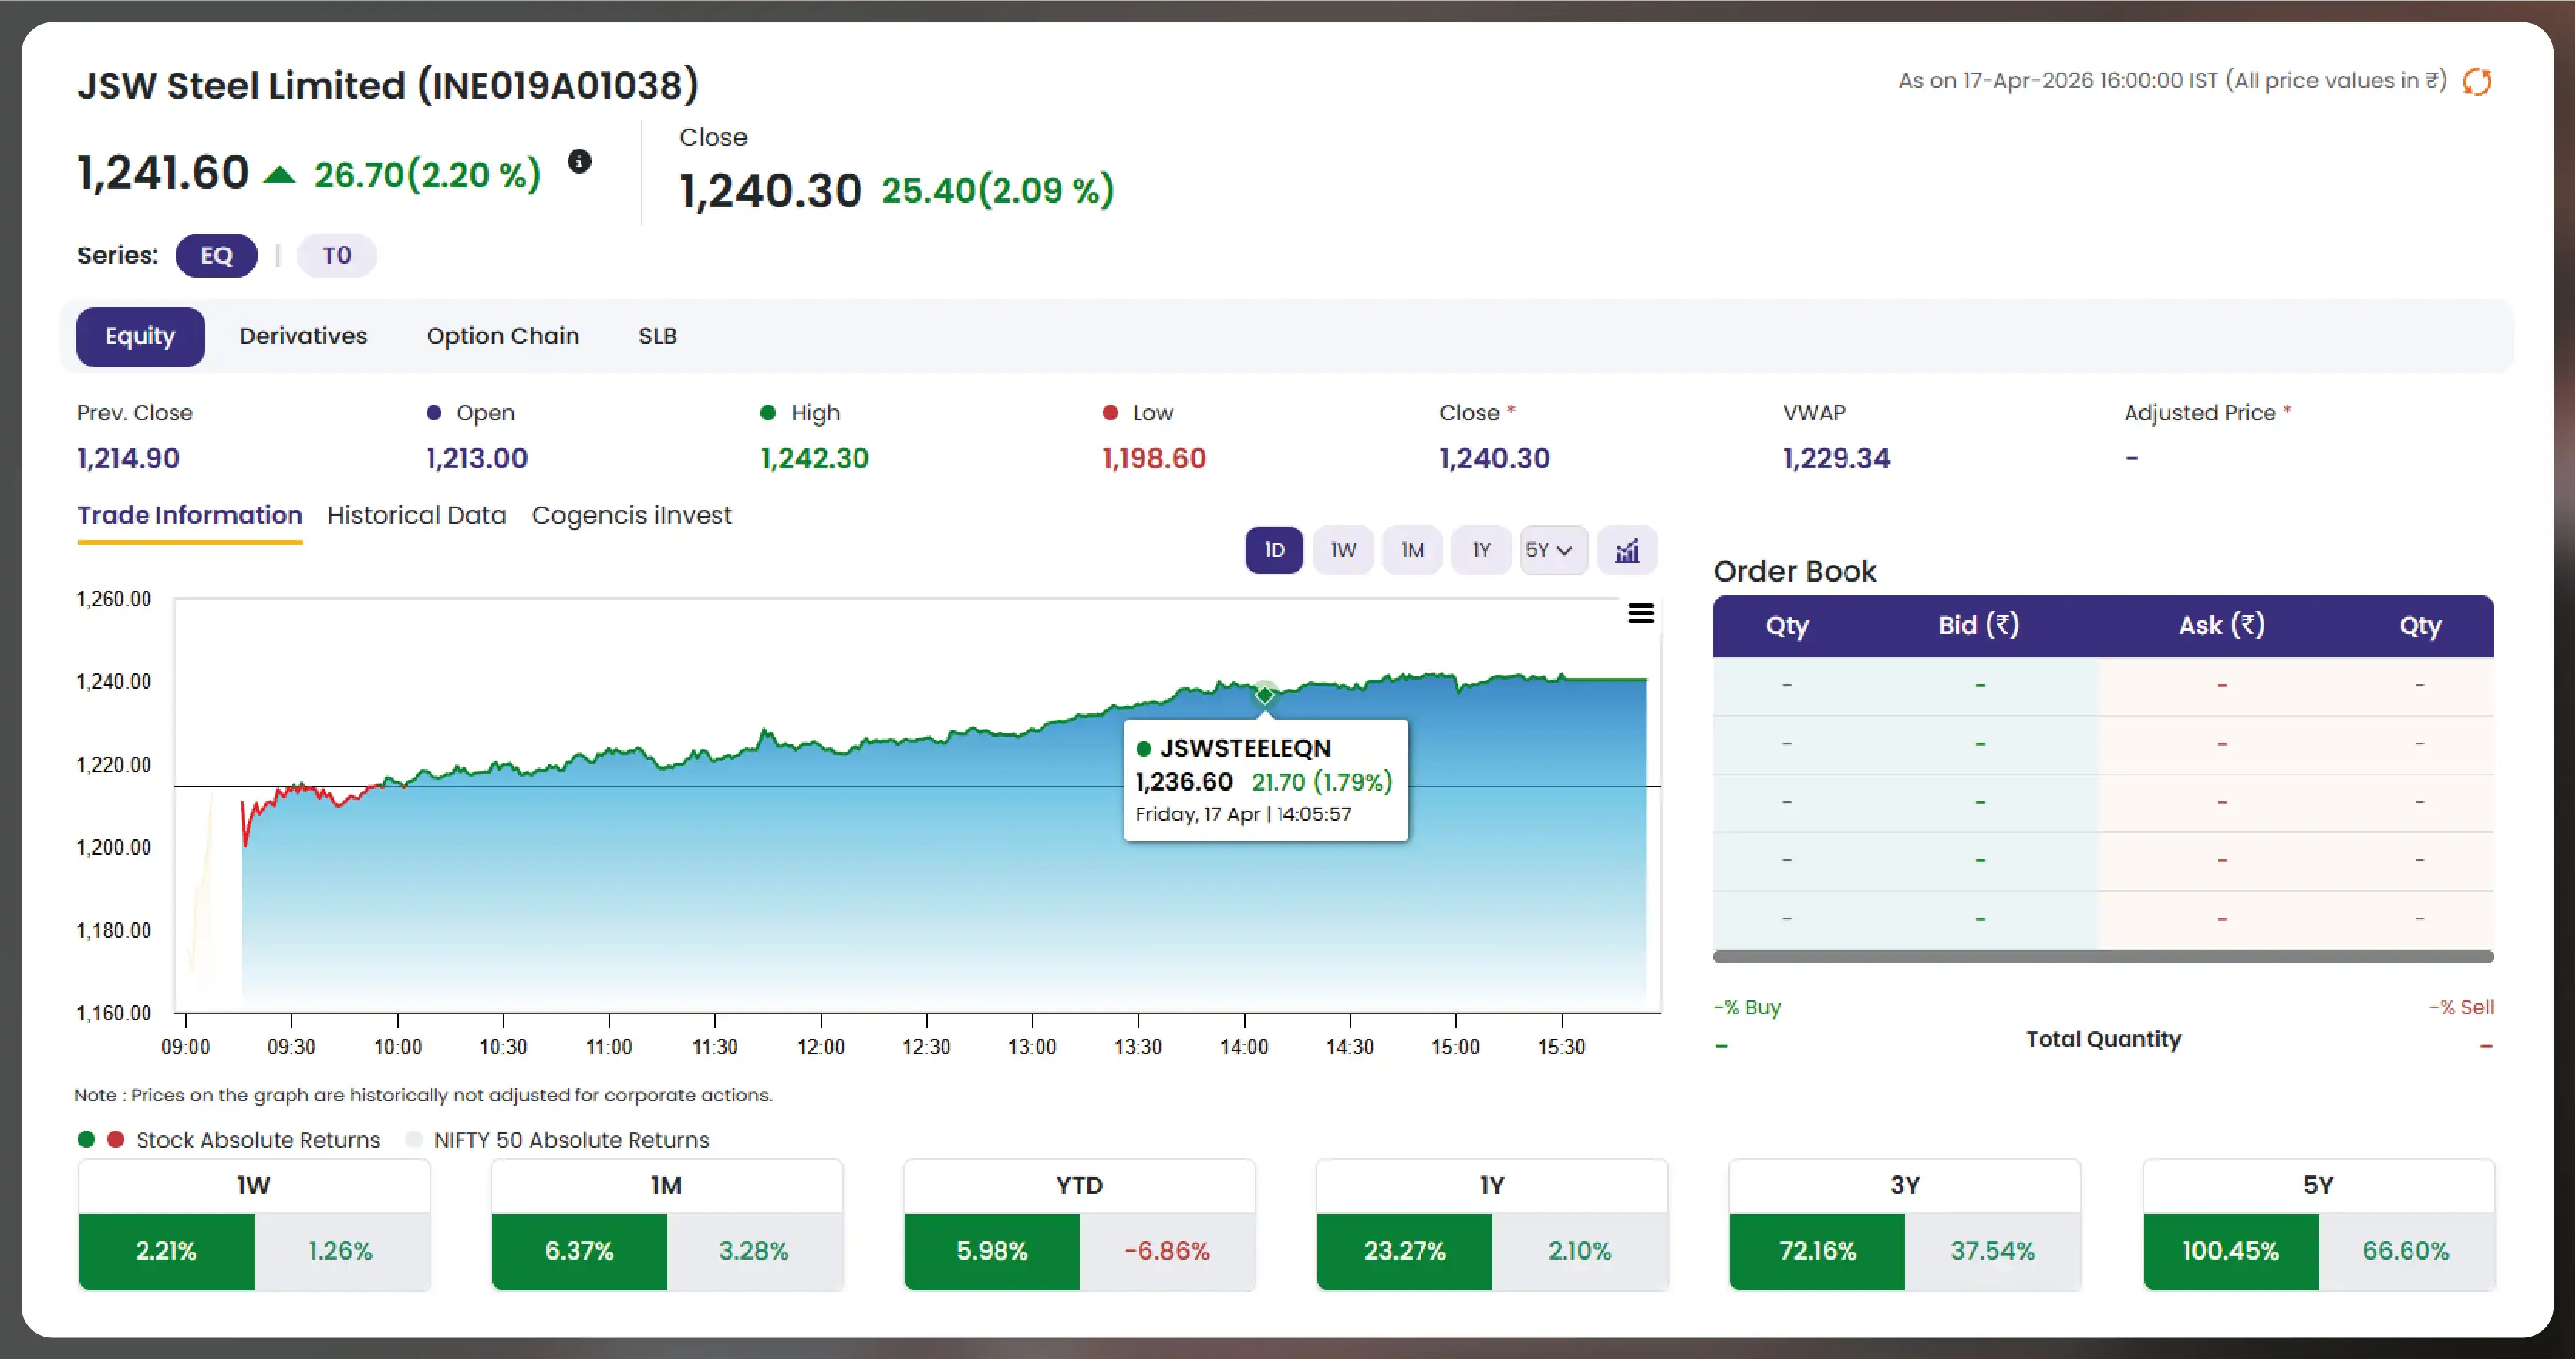The height and width of the screenshot is (1359, 2576).
Task: Click the orange refresh price data icon
Action: [x=2477, y=82]
